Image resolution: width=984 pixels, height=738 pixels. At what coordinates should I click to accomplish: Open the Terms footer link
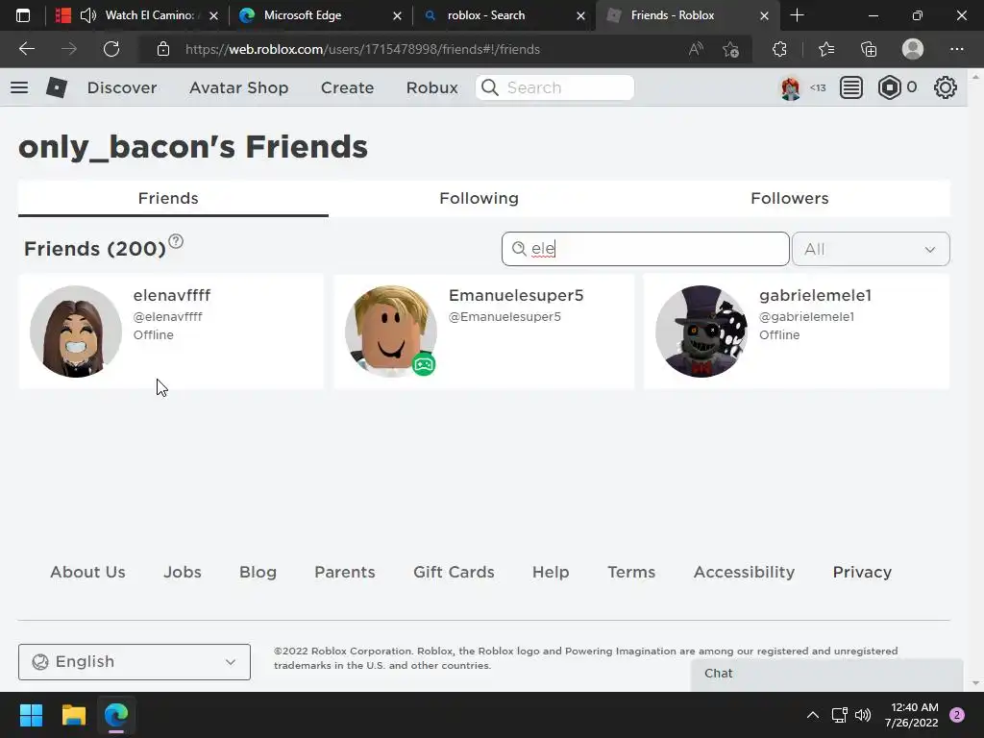coord(631,573)
